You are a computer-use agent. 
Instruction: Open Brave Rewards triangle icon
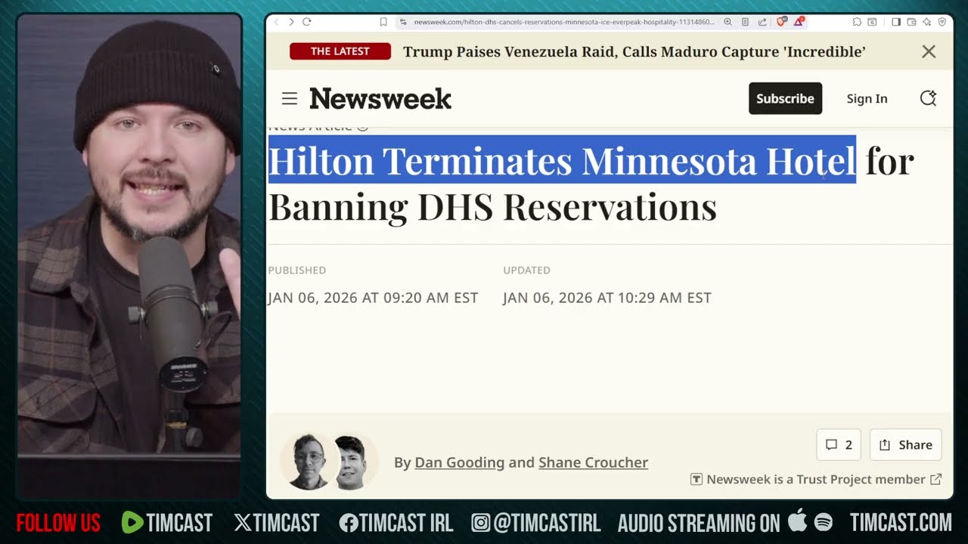pyautogui.click(x=798, y=22)
